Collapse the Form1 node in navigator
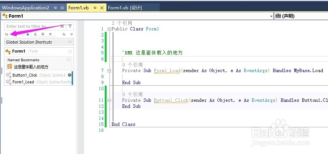328x154 pixels. tap(70, 51)
